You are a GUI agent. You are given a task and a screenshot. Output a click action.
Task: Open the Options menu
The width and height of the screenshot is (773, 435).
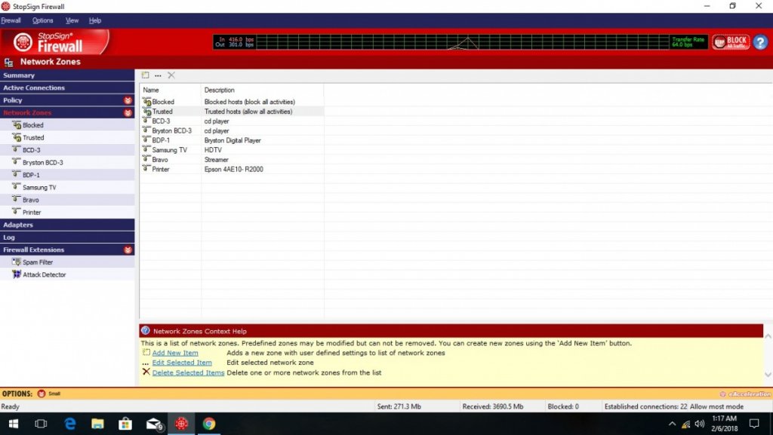click(43, 20)
